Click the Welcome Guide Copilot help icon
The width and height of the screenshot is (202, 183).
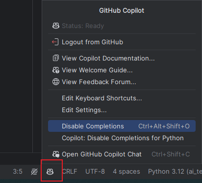(x=56, y=70)
